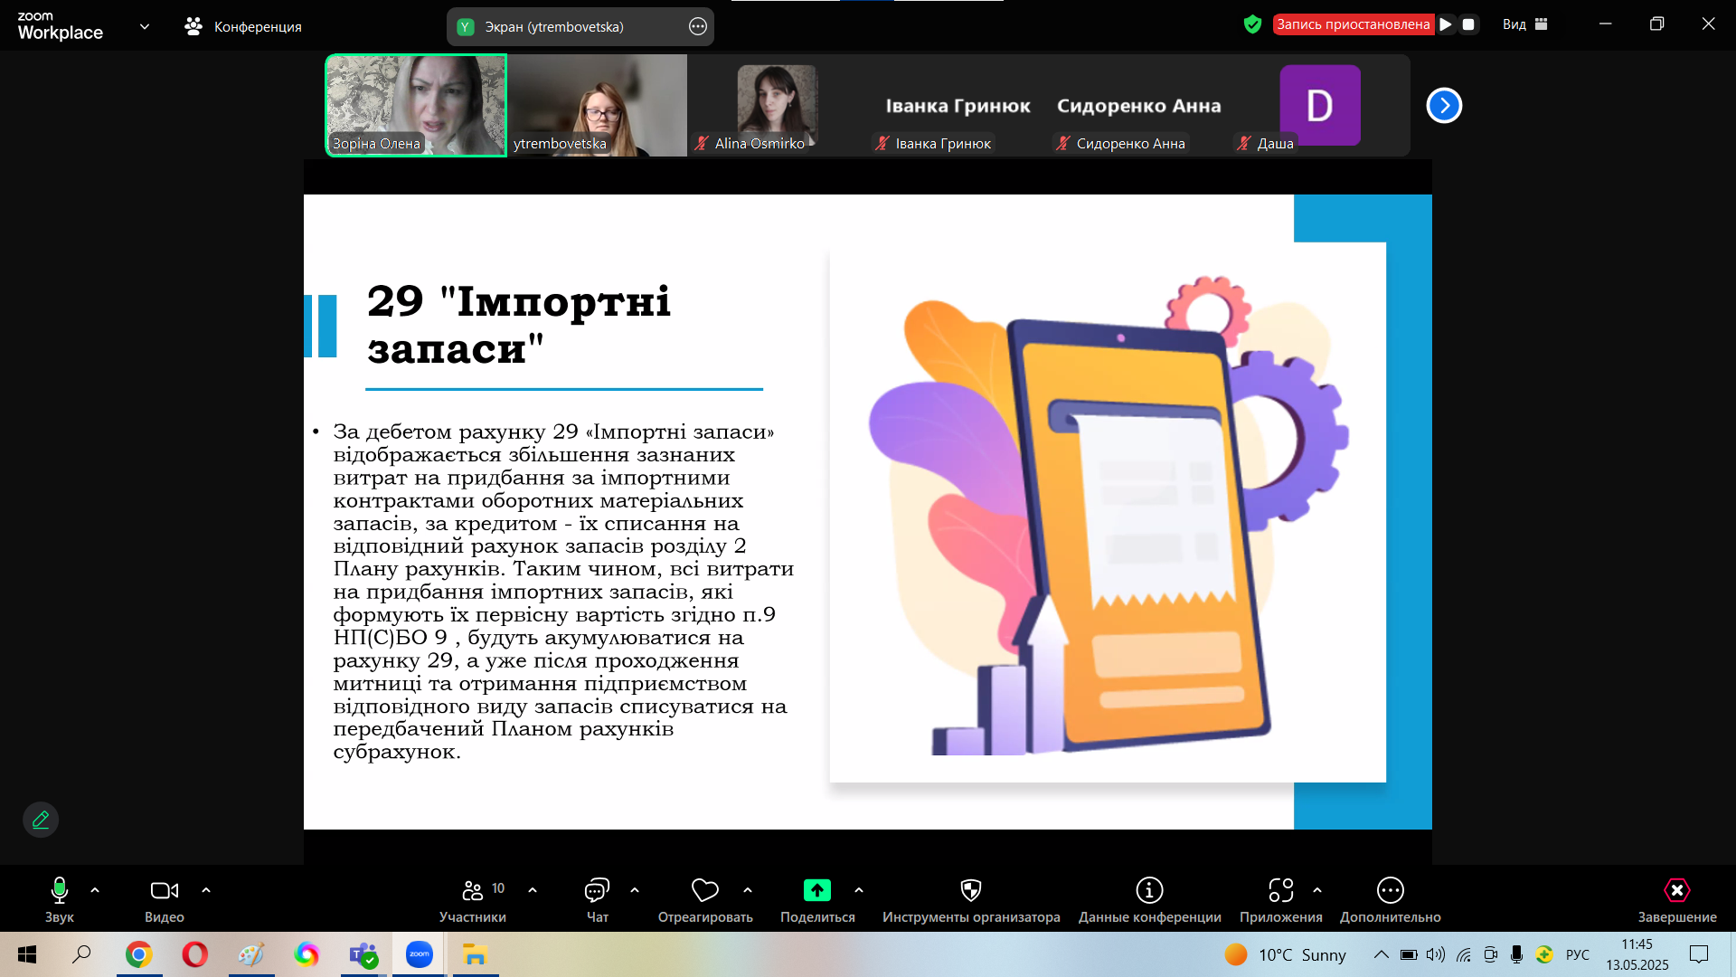Open the More options ellipsis icon
Viewport: 1736px width, 977px height.
click(x=1390, y=890)
